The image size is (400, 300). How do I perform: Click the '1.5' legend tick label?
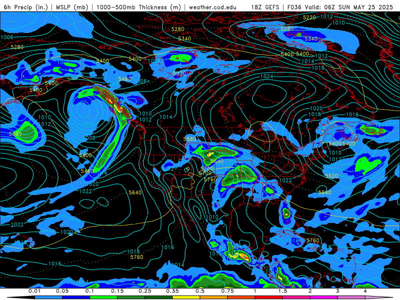pos(282,291)
